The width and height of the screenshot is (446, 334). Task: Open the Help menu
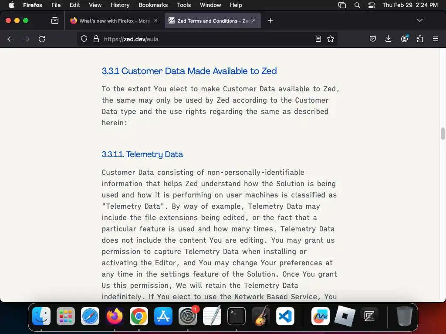(x=236, y=5)
